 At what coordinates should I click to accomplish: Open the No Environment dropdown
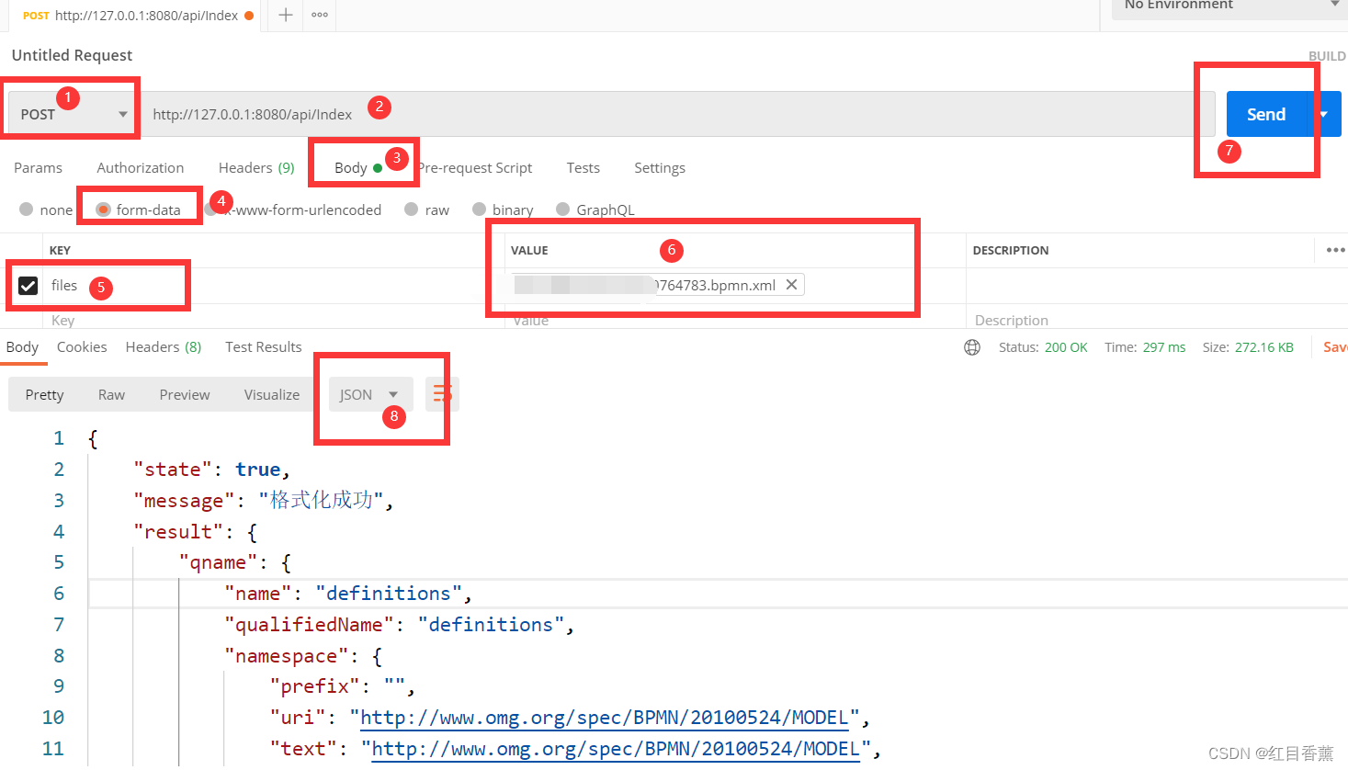tap(1229, 6)
